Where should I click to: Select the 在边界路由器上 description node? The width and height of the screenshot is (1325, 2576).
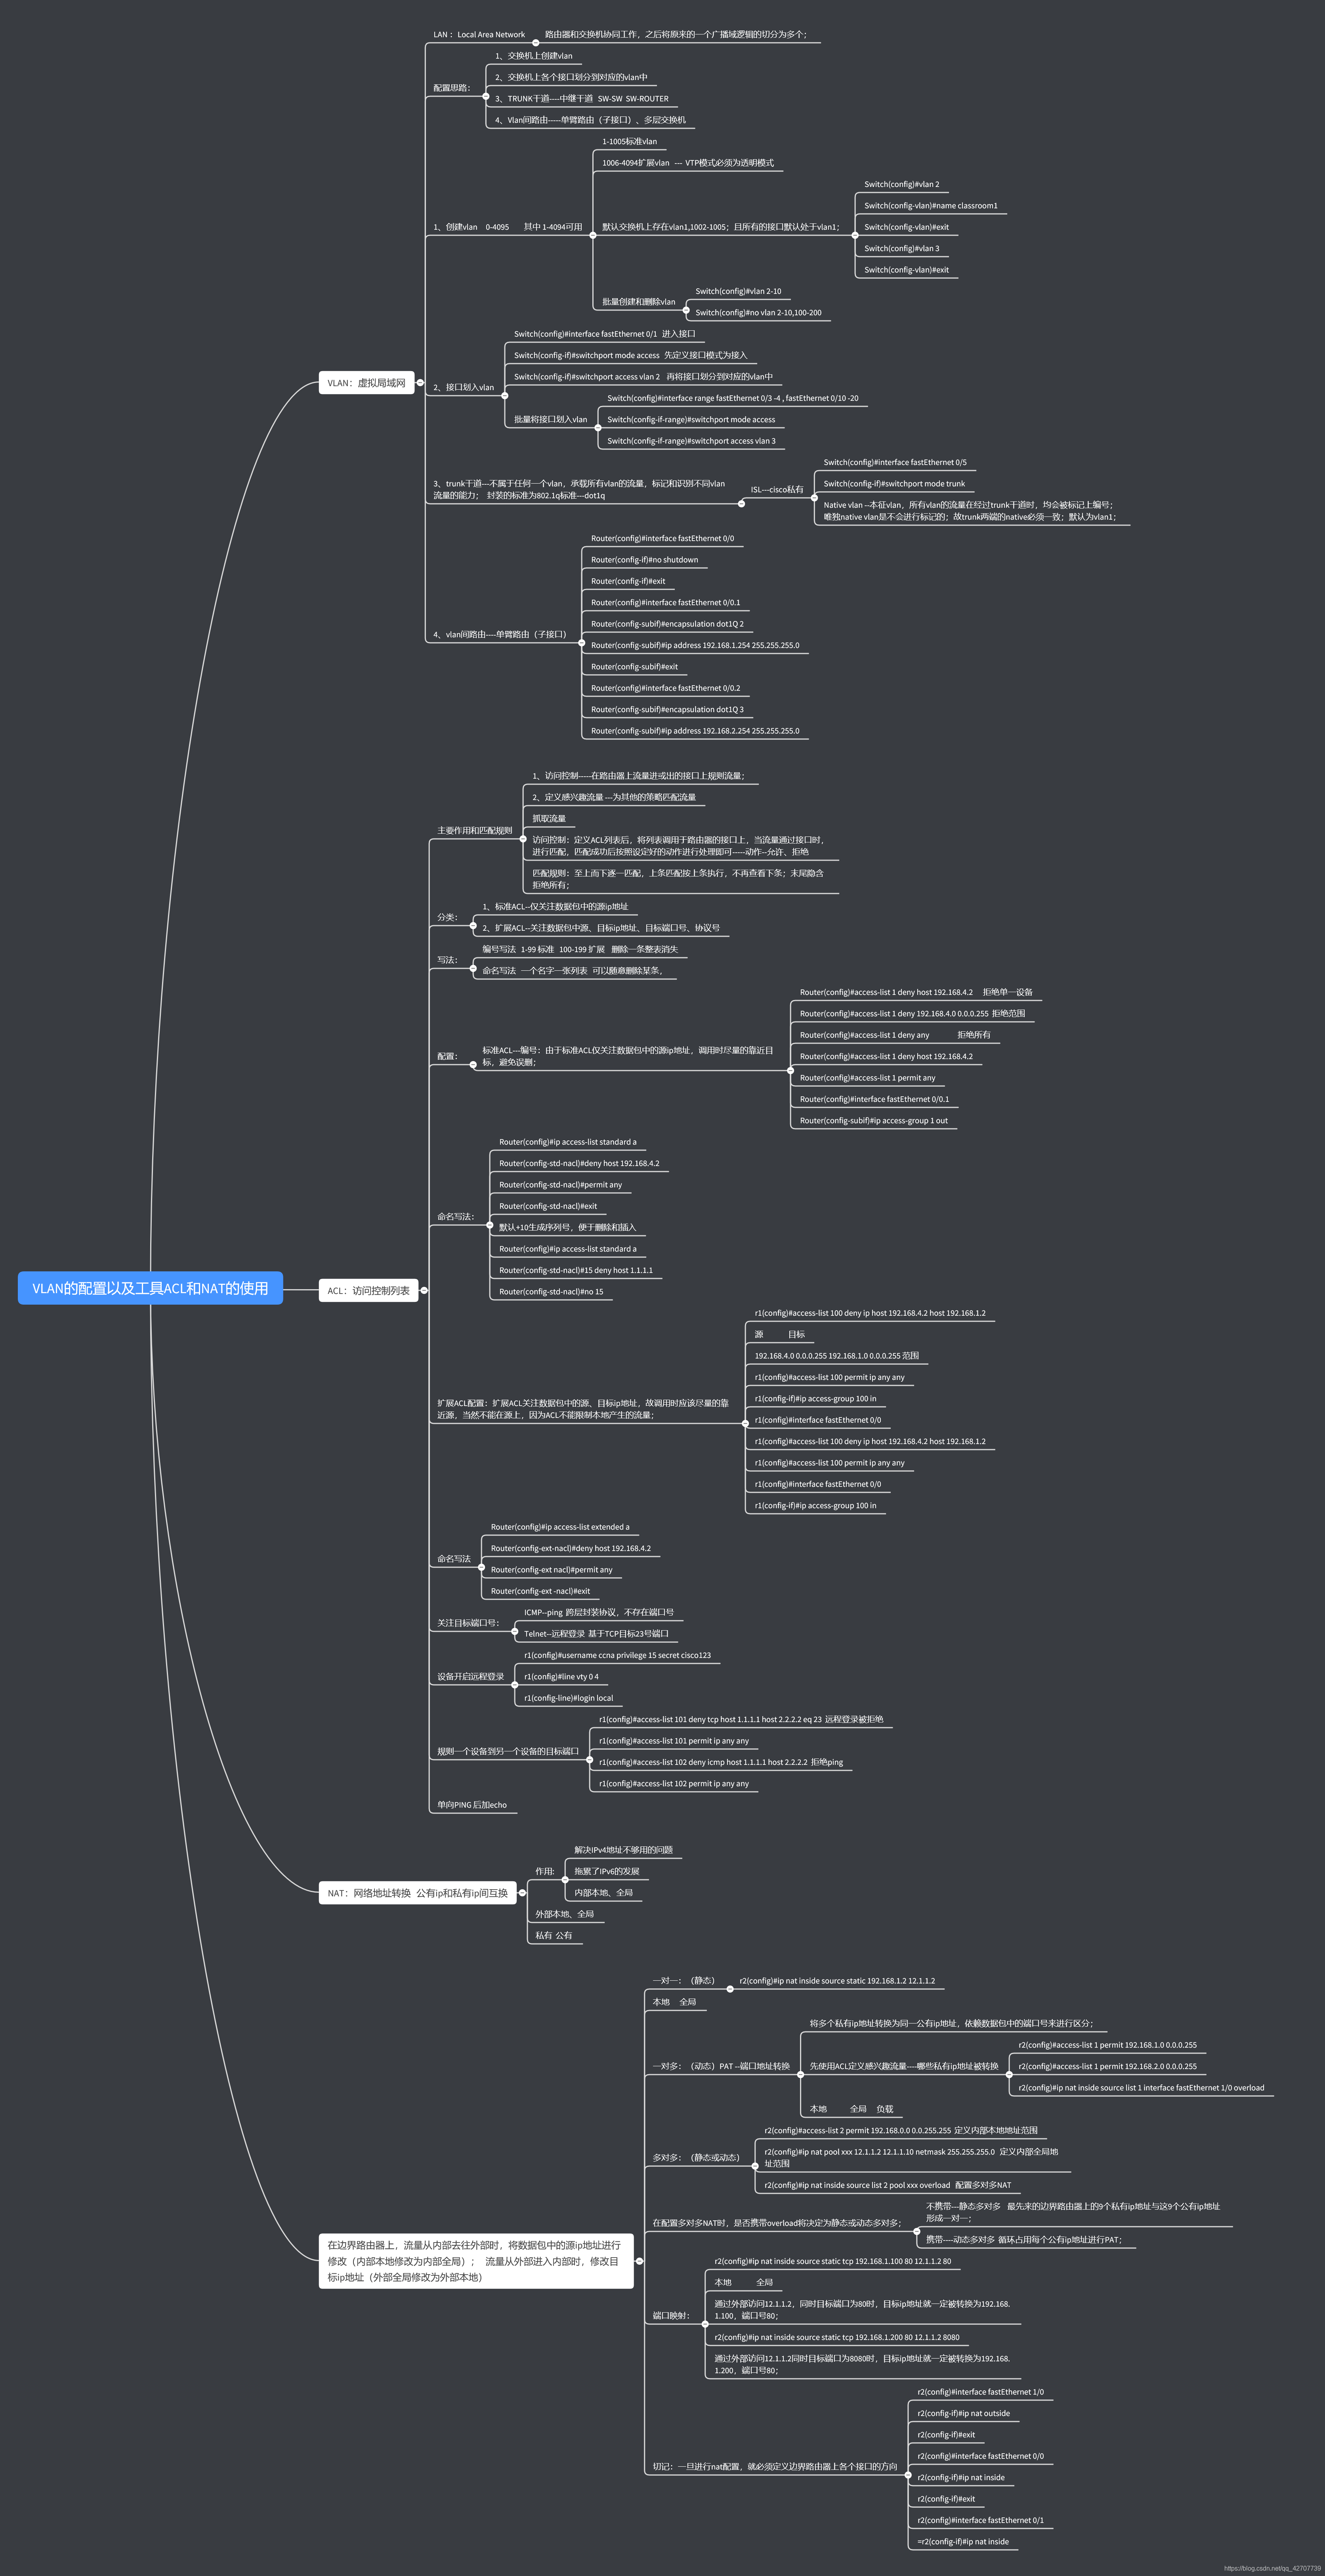[476, 2261]
